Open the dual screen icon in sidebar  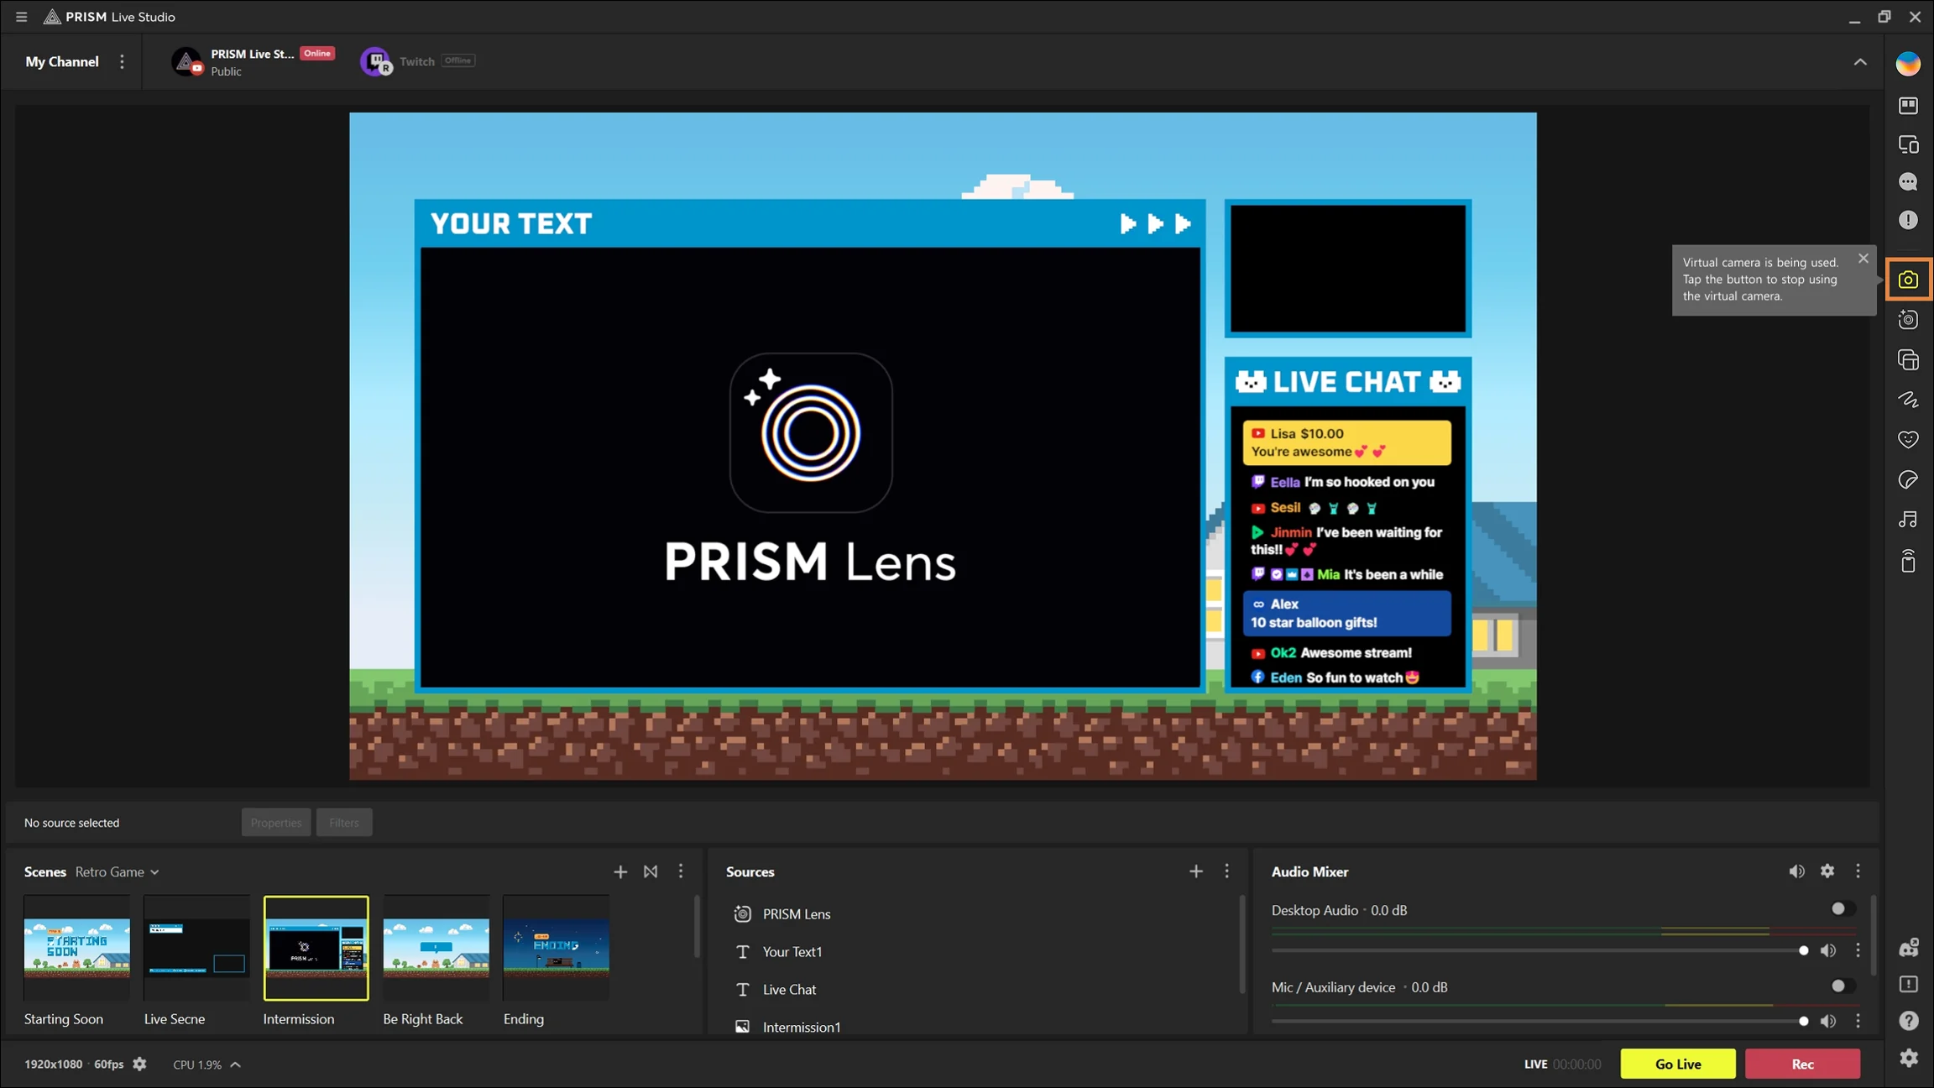1908,144
